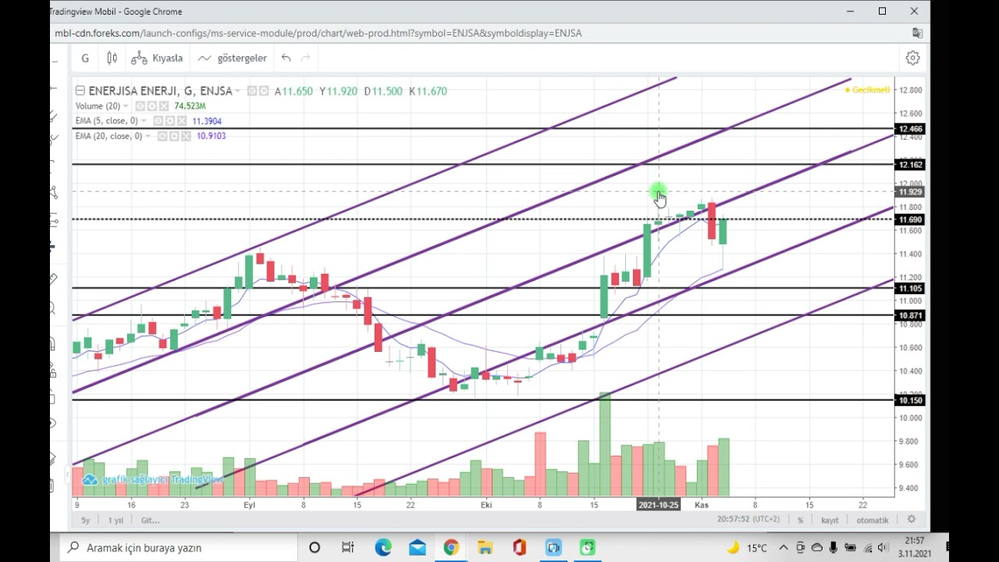Open the candlestick chart style selector
The width and height of the screenshot is (999, 562).
coord(112,58)
